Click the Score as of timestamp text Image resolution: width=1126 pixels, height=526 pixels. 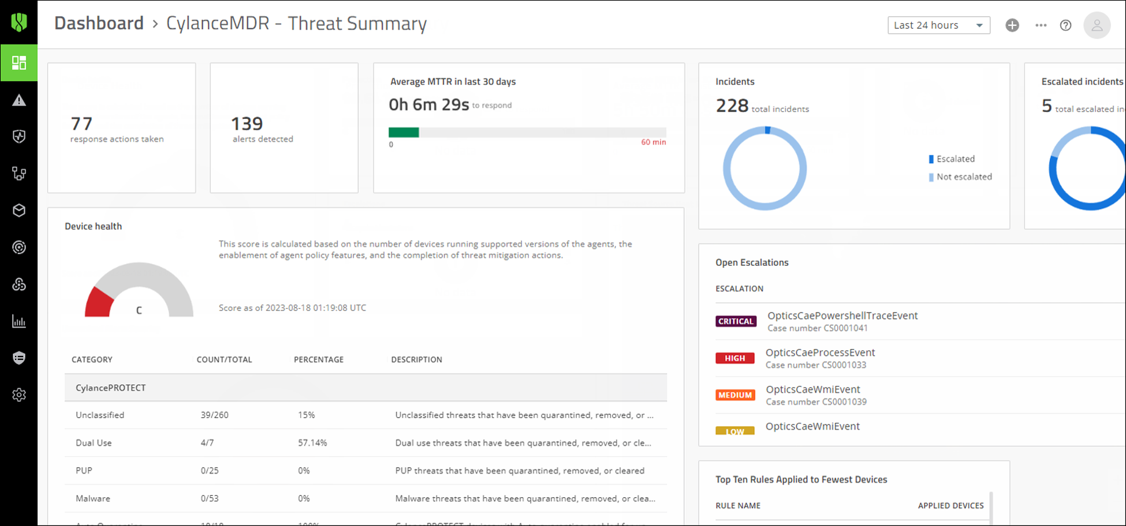pos(292,308)
